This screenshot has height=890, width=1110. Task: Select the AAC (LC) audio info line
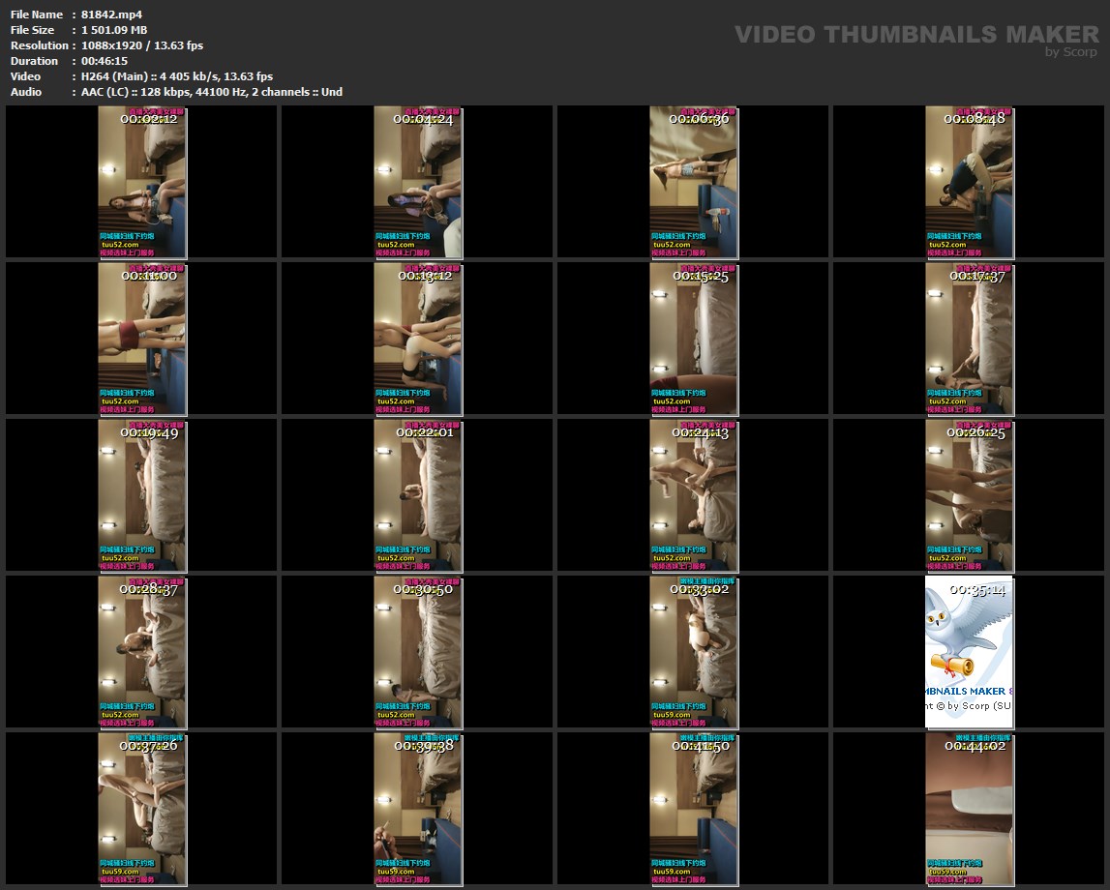(212, 92)
